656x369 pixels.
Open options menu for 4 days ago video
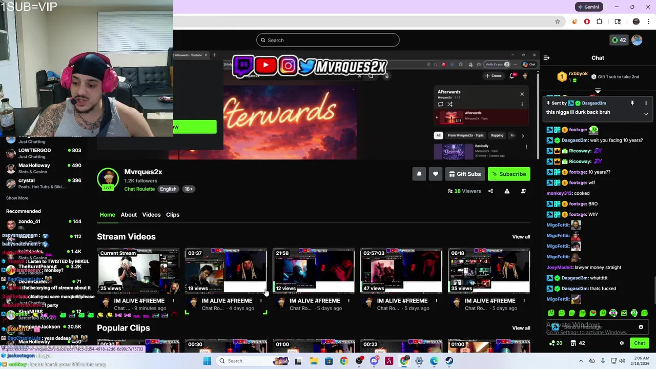point(261,301)
